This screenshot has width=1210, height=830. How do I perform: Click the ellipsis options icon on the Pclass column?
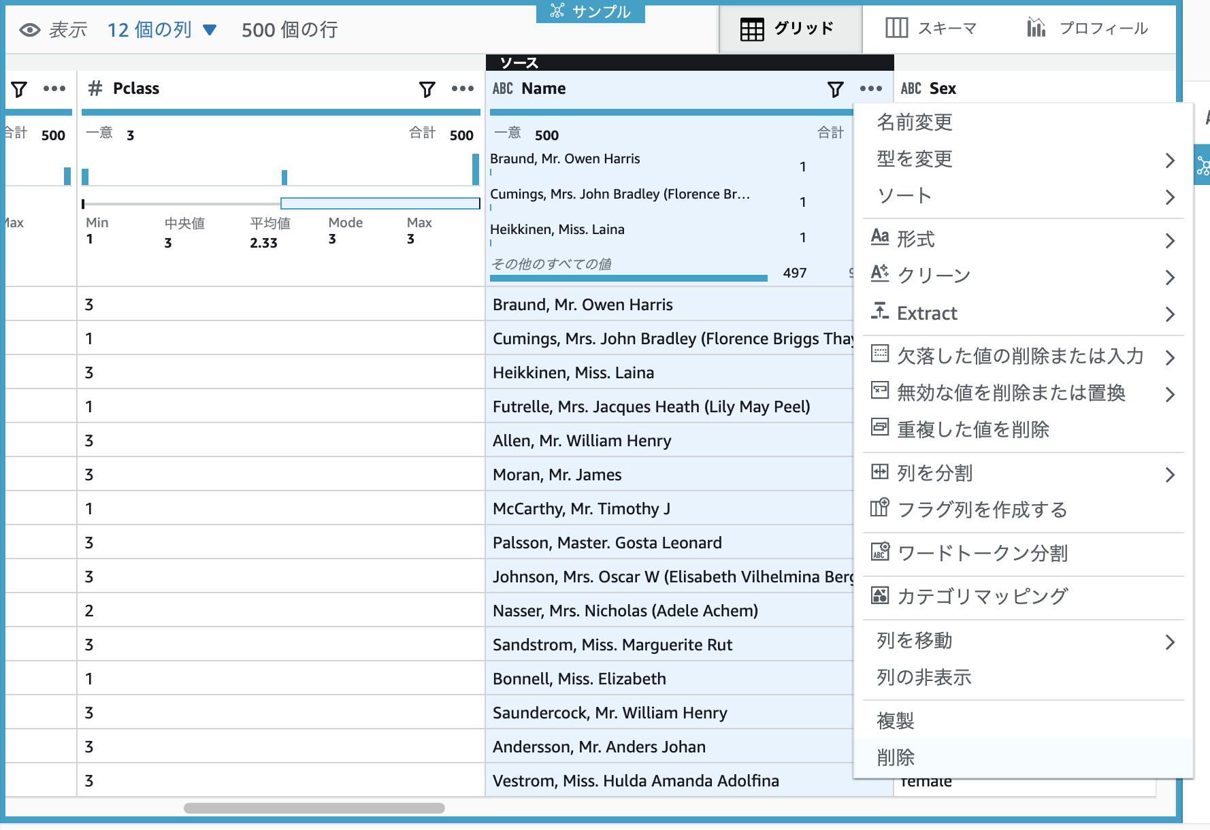(461, 88)
